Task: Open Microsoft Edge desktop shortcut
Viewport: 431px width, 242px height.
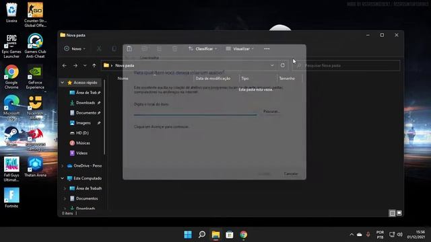Action: pyautogui.click(x=11, y=108)
